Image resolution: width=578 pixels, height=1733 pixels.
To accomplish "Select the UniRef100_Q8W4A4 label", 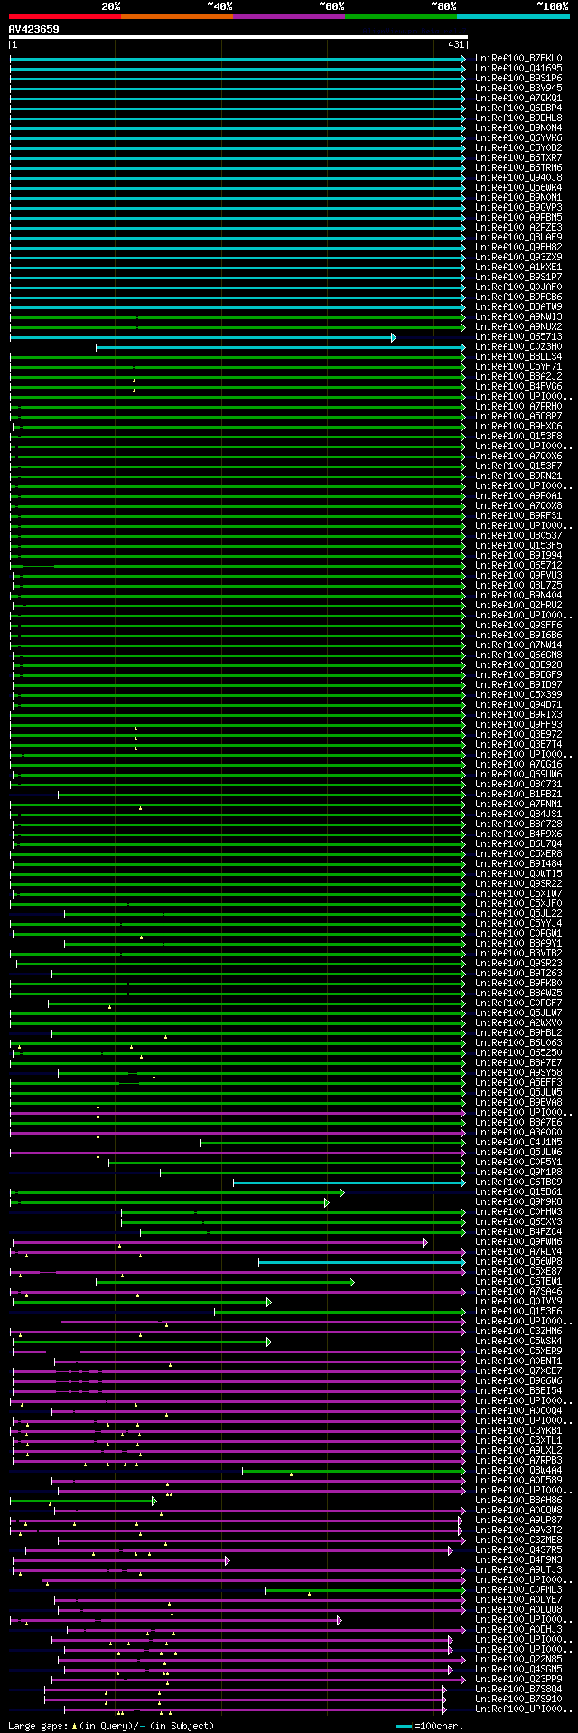I will point(519,1470).
